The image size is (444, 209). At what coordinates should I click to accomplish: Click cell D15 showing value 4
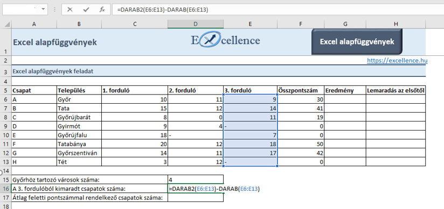(196, 179)
